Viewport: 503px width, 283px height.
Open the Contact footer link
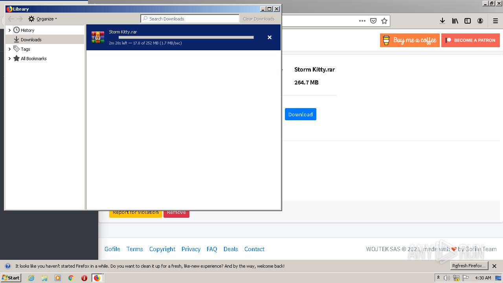coord(255,249)
